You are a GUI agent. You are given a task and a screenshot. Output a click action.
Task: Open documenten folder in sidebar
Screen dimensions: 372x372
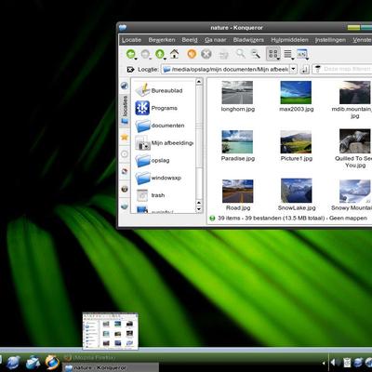(x=160, y=126)
